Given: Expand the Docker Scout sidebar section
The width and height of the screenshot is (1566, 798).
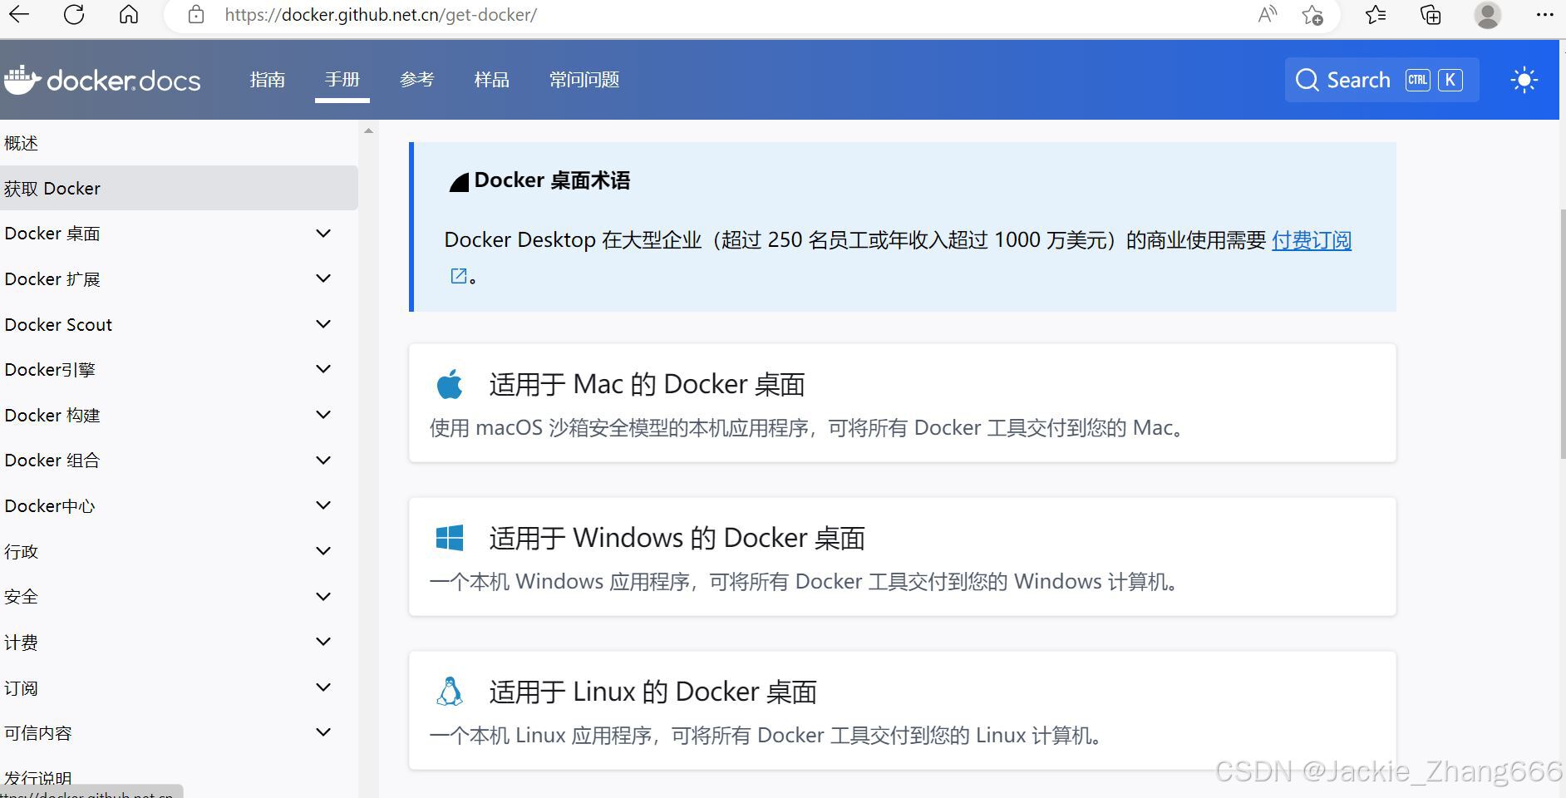Looking at the screenshot, I should 323,324.
